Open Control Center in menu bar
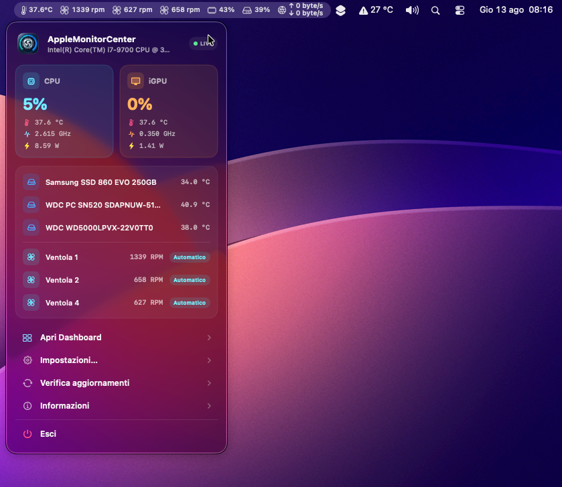This screenshot has width=562, height=487. click(460, 11)
